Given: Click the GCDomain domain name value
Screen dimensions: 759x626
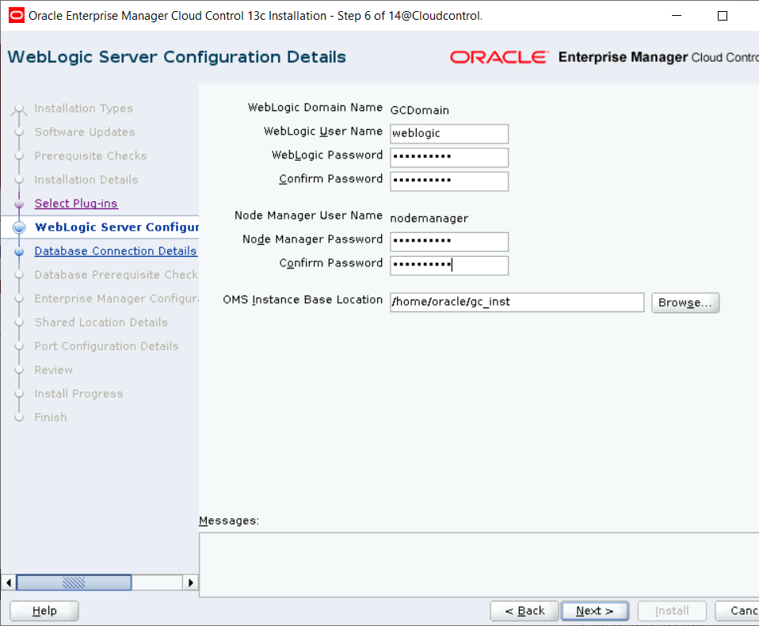Looking at the screenshot, I should (420, 110).
